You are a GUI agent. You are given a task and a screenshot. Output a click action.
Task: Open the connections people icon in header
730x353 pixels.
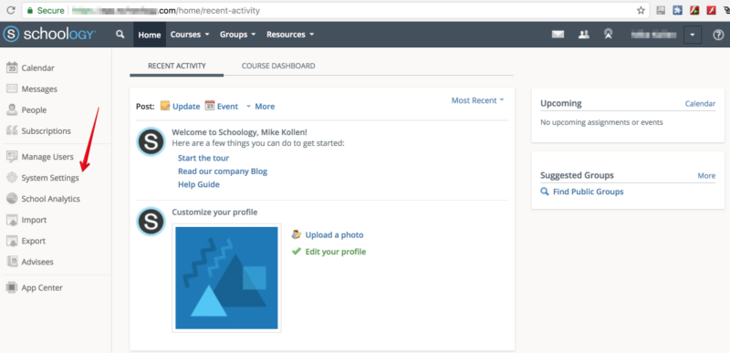(x=584, y=35)
